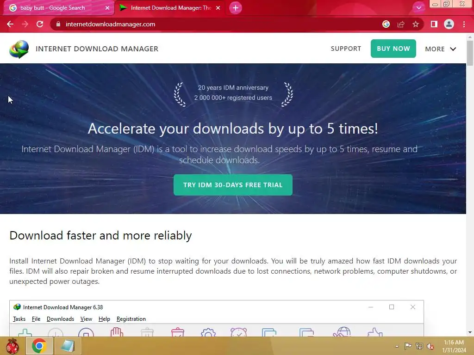Screen dimensions: 474x355
Task: Click the browser back arrow
Action: pos(10,24)
